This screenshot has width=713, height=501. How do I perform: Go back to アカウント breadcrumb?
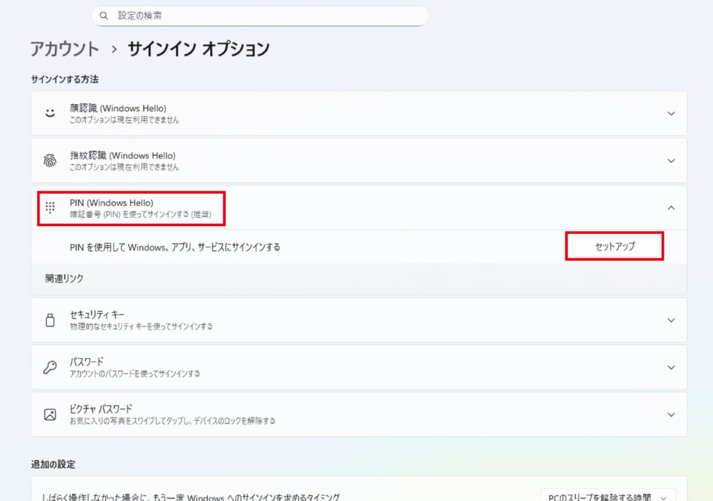tap(65, 49)
